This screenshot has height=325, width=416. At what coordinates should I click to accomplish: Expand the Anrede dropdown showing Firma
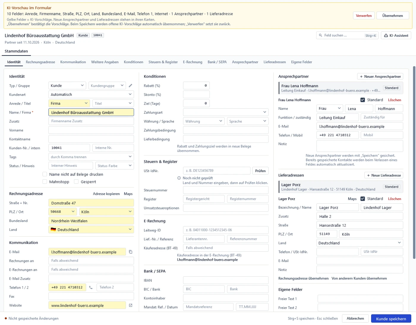coord(69,103)
